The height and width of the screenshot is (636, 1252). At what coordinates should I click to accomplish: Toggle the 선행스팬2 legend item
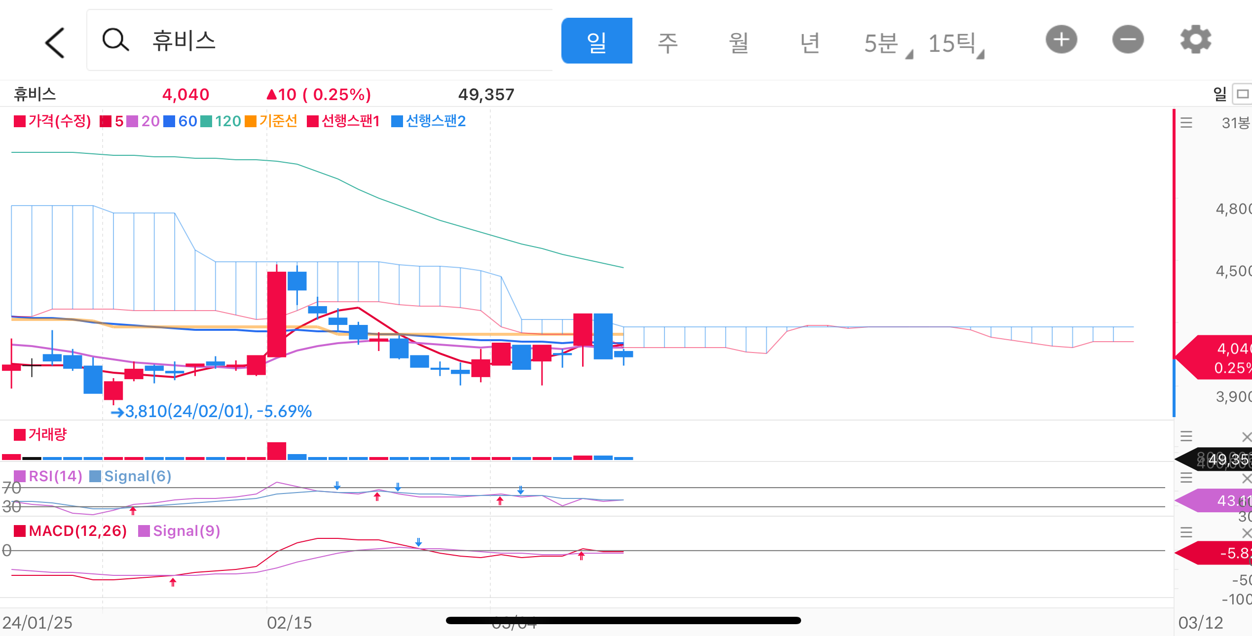tap(428, 121)
